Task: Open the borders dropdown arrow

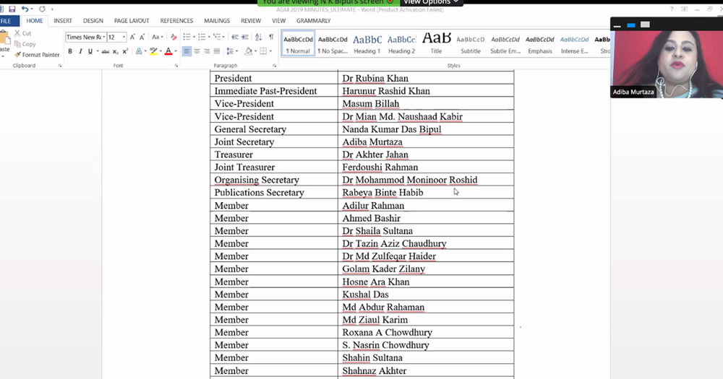Action: pyautogui.click(x=270, y=51)
